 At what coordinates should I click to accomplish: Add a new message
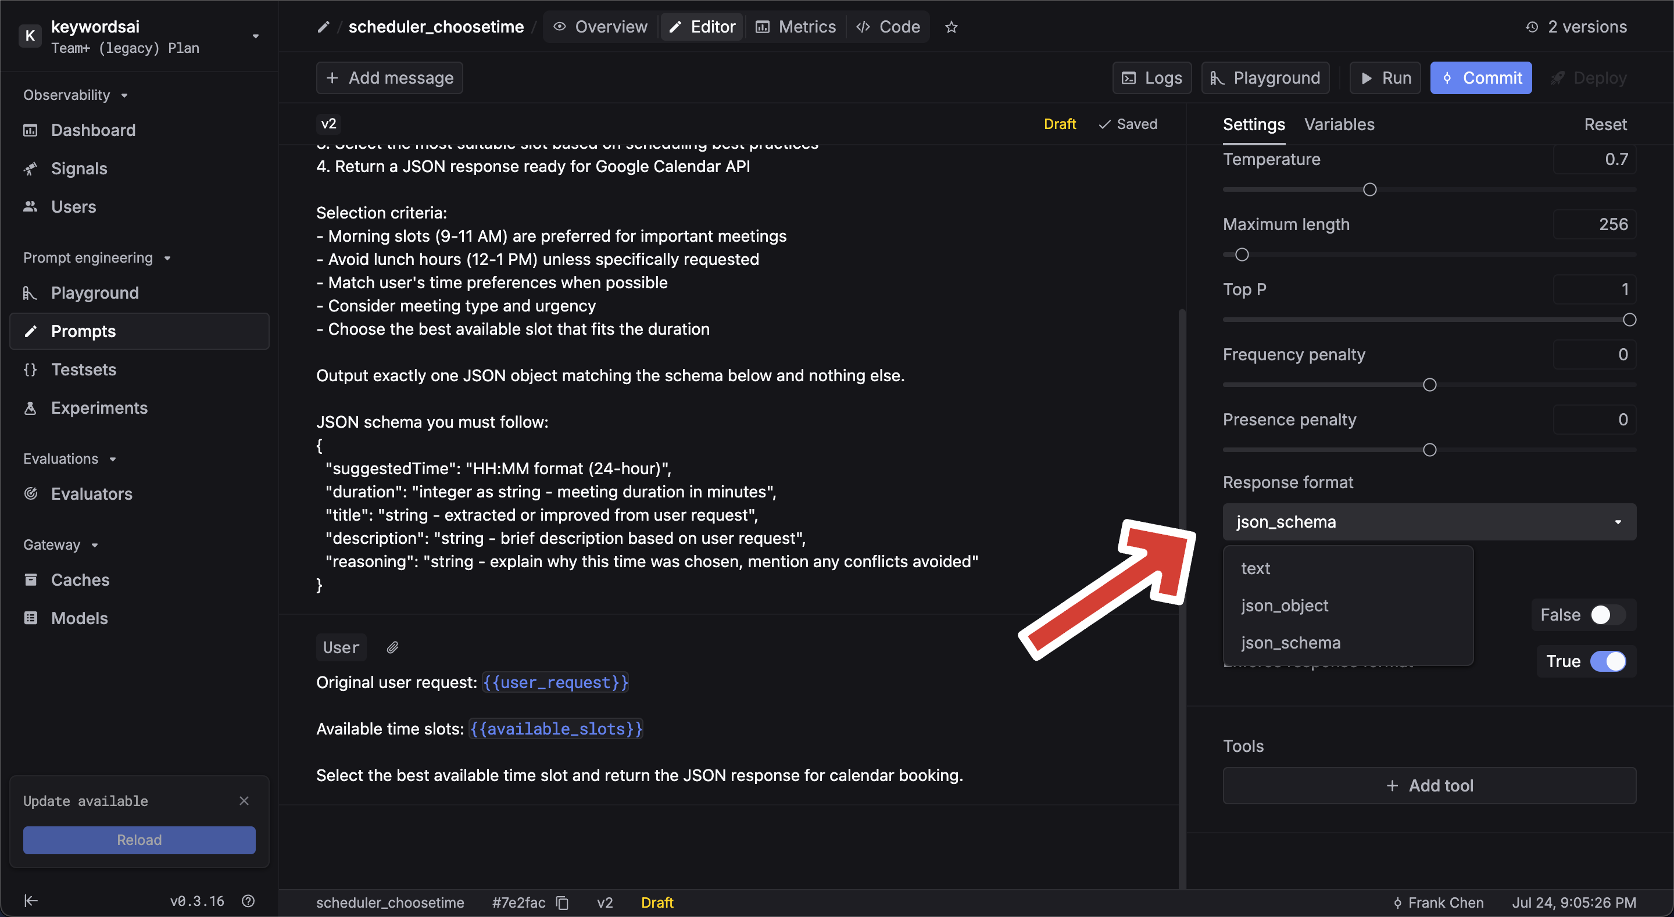pos(389,78)
